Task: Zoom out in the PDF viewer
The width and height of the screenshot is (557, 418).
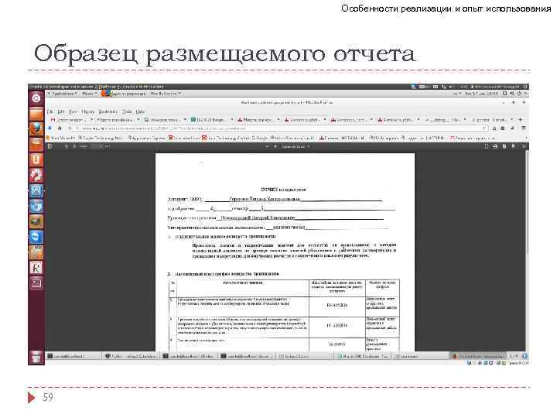Action: (x=267, y=146)
